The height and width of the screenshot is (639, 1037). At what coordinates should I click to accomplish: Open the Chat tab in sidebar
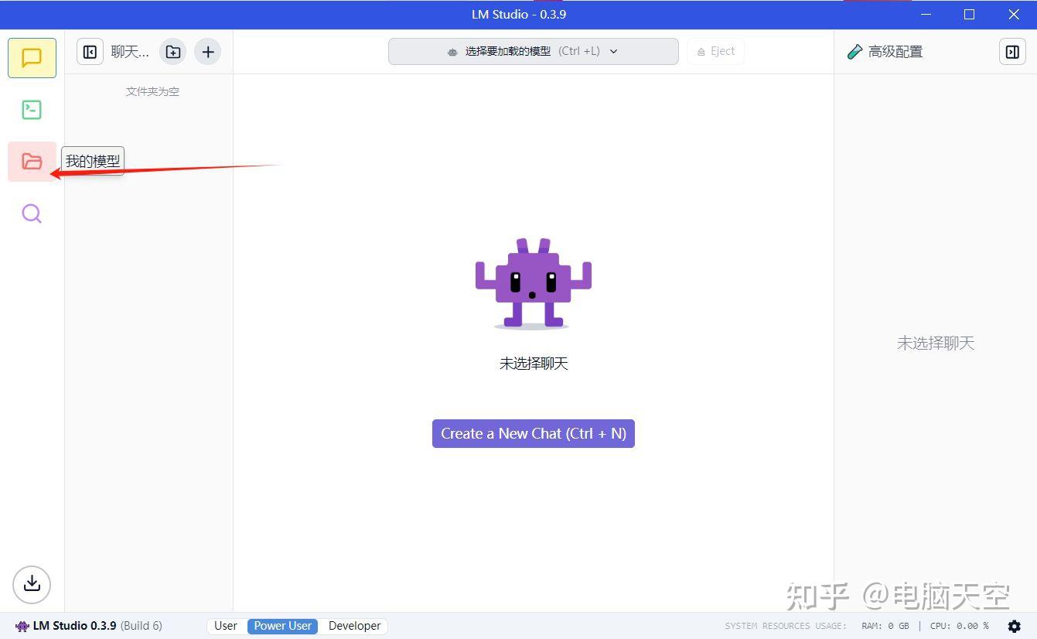point(32,58)
